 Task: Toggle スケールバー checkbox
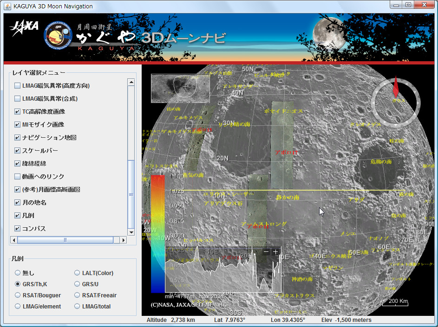(x=17, y=150)
